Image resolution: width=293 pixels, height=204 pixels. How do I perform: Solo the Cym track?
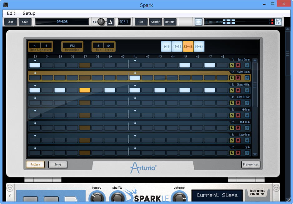[232, 153]
